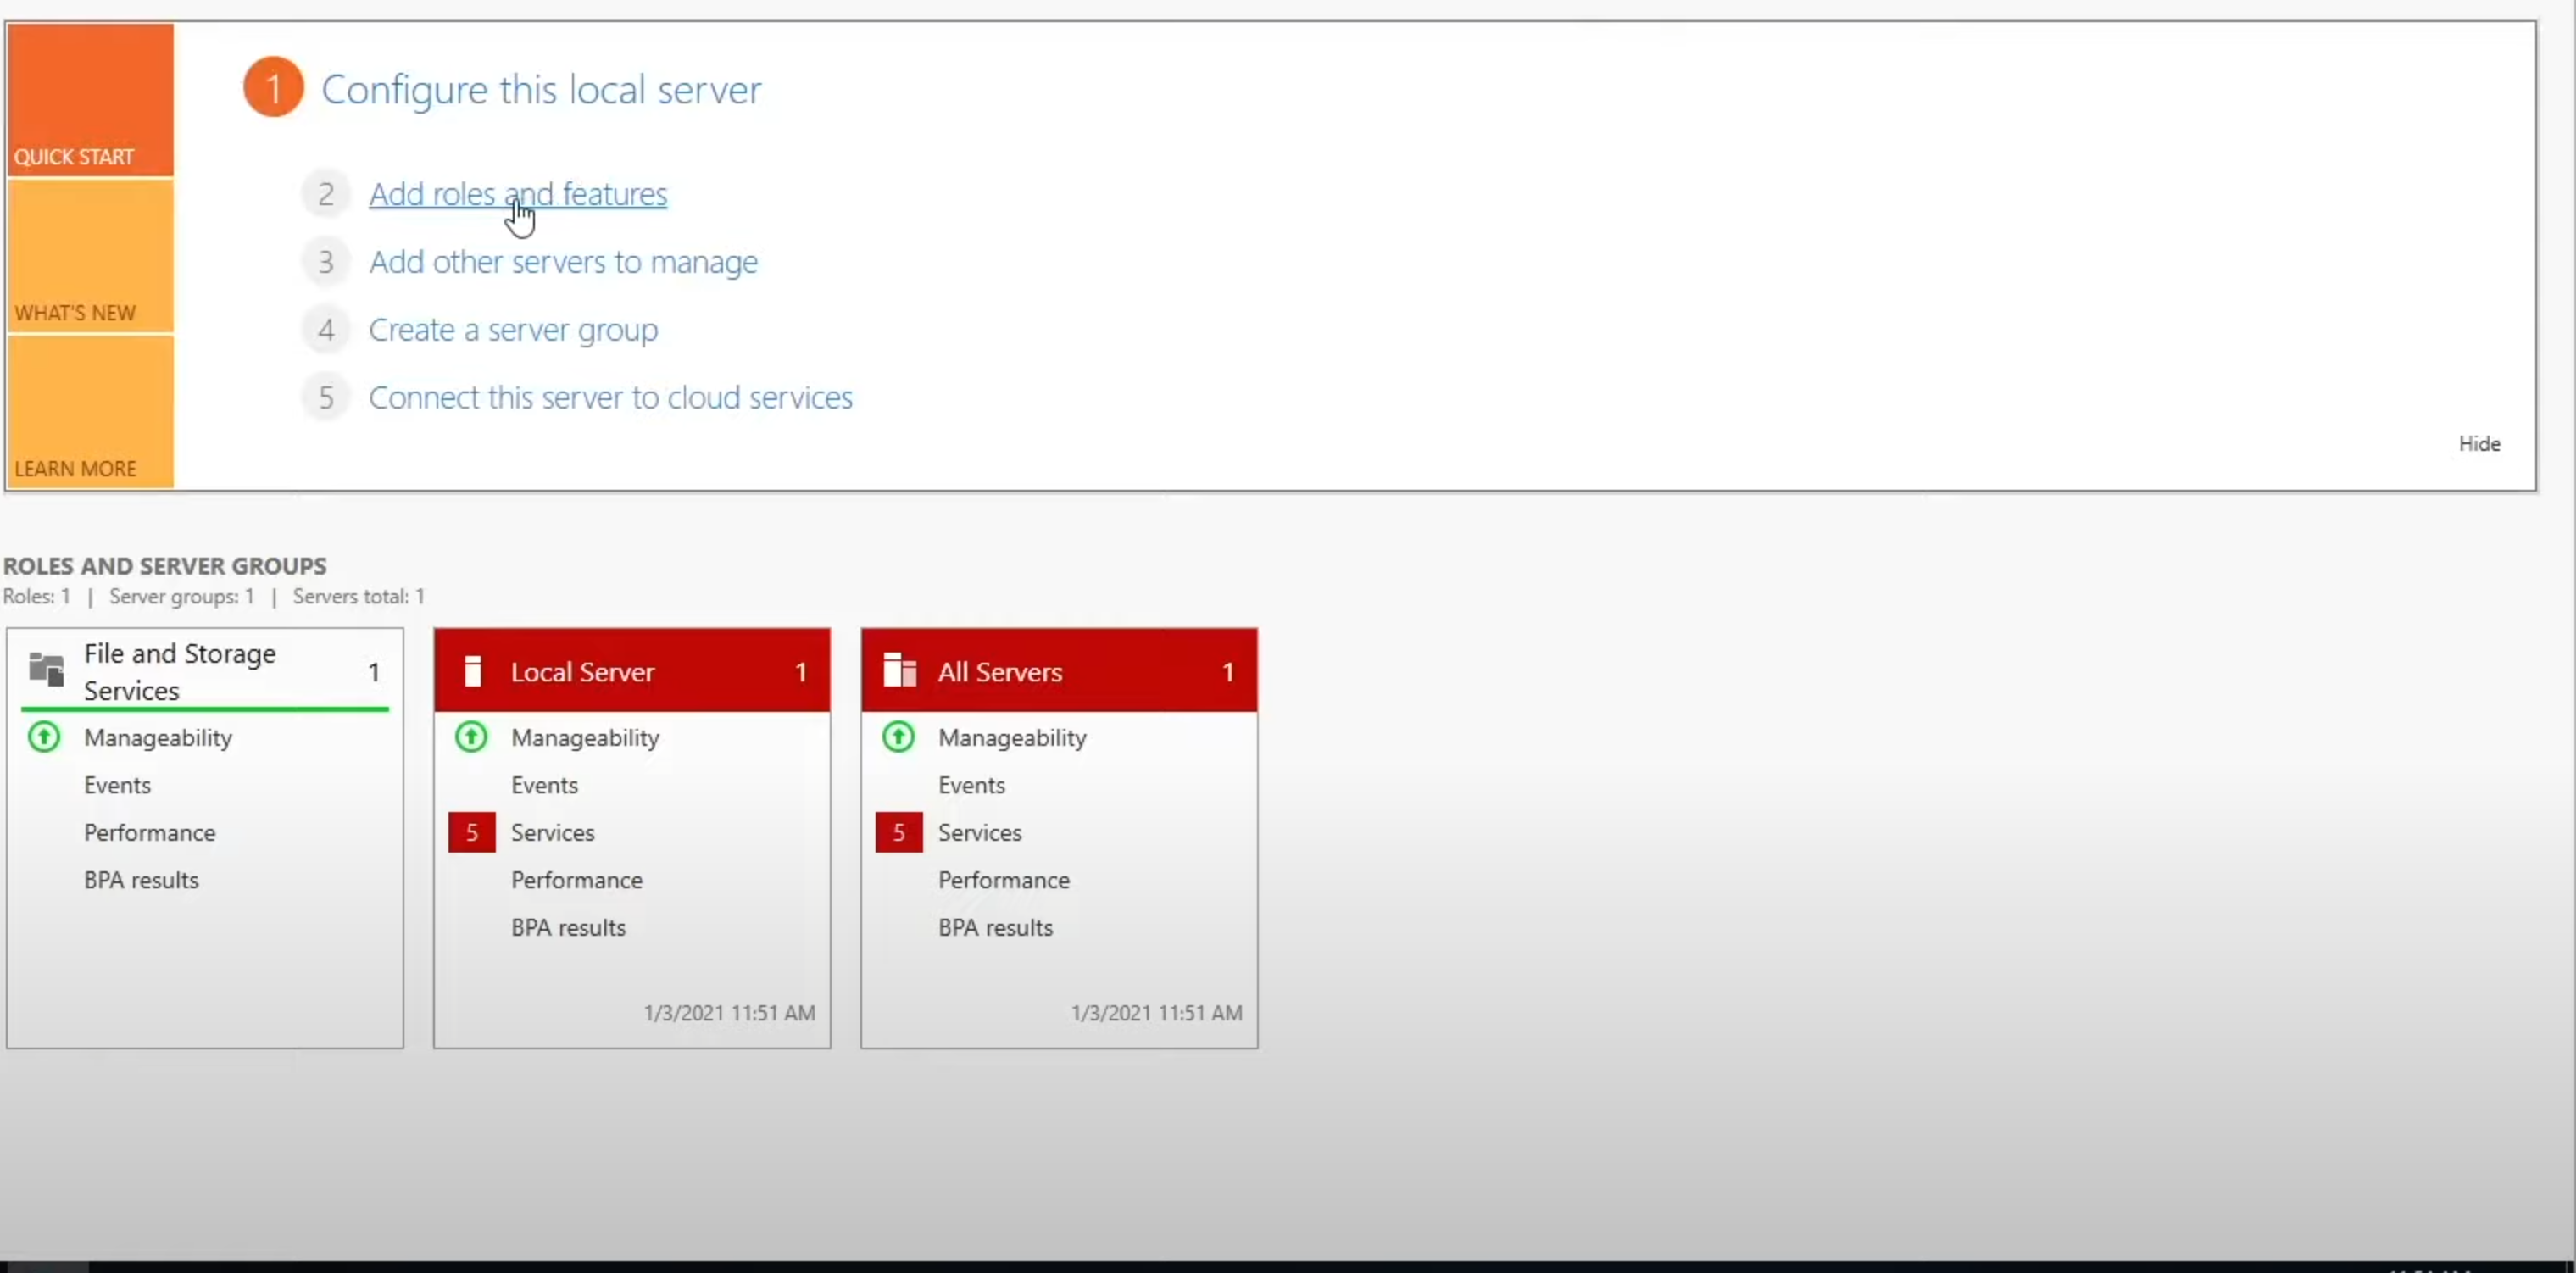Screen dimensions: 2576x1273
Task: Open Manageability in All Servers tile
Action: coord(1012,738)
